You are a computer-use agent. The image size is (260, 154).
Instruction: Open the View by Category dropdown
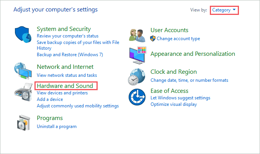pos(224,10)
